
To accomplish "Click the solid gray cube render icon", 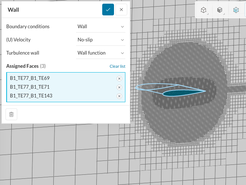I will pos(220,10).
